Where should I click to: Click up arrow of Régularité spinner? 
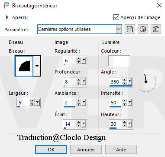point(79,59)
